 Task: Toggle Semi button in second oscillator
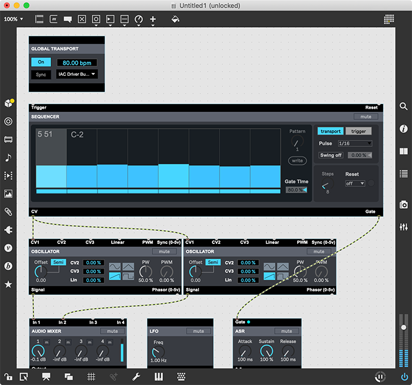tap(213, 262)
